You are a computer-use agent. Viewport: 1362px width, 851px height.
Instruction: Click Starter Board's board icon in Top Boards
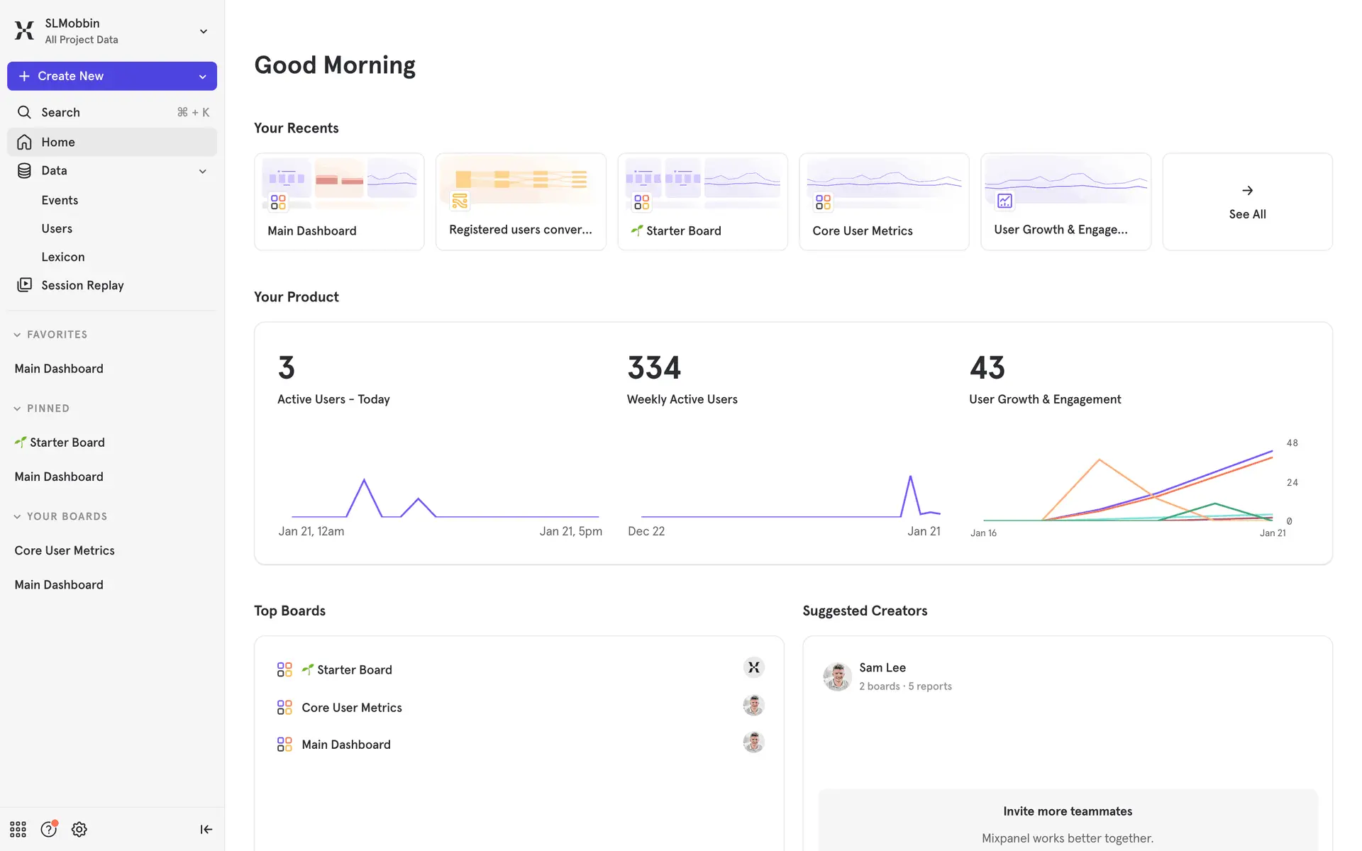tap(284, 669)
